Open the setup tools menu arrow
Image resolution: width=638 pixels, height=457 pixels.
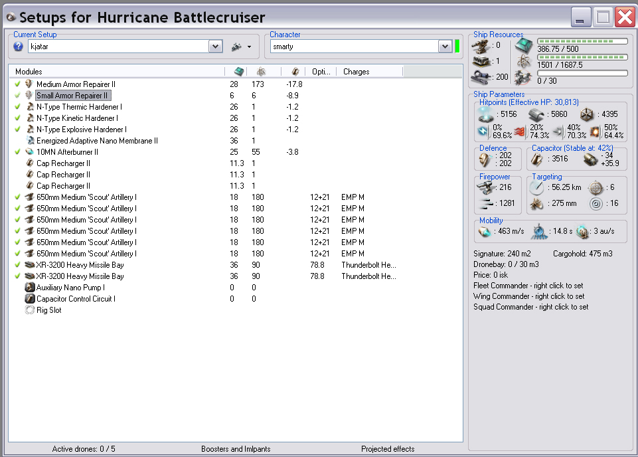point(249,47)
